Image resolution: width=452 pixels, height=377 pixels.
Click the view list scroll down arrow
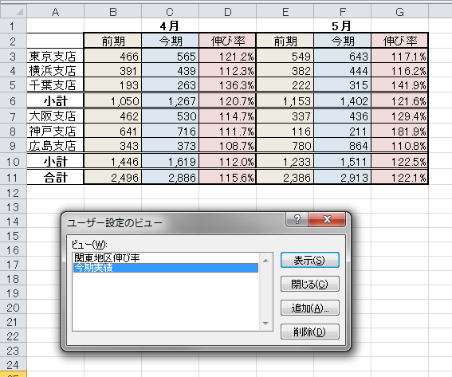click(x=265, y=324)
